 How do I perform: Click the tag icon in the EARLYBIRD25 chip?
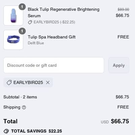pos(9,82)
